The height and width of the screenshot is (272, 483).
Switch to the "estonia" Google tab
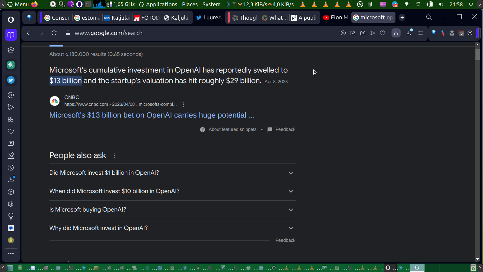88,18
